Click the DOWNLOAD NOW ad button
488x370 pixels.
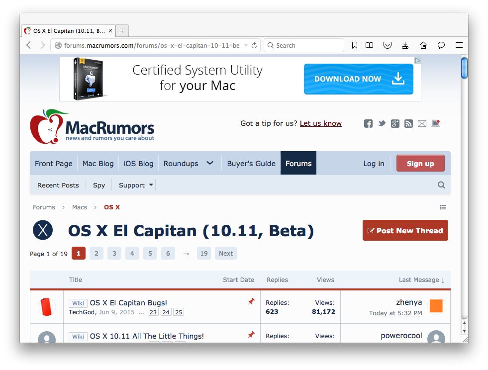coord(359,79)
